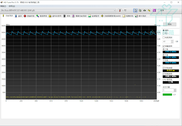Click the temperature thermometer icon
This screenshot has width=182, height=126.
pos(120,11)
